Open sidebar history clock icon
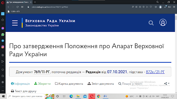The width and height of the screenshot is (177, 99). [x=3, y=76]
